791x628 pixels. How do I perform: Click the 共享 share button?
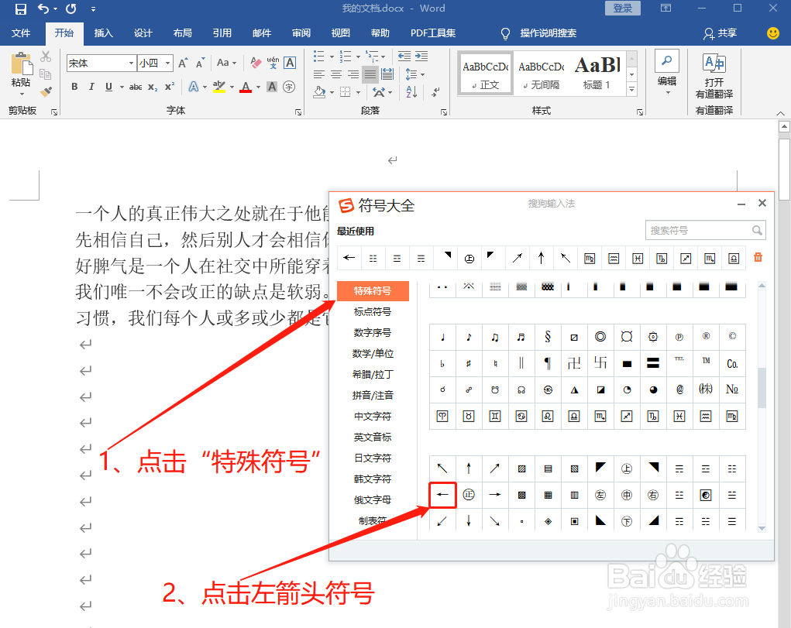720,33
